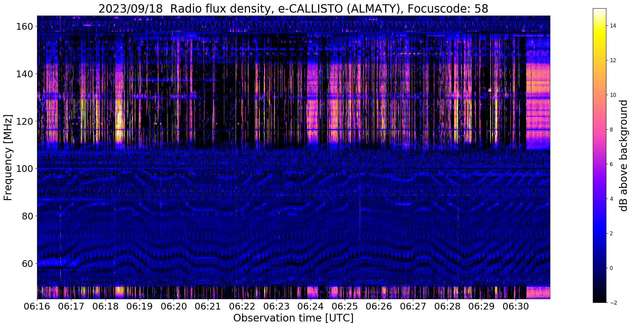Image resolution: width=633 pixels, height=327 pixels.
Task: Click the 06:22 time tick label
Action: (x=242, y=306)
